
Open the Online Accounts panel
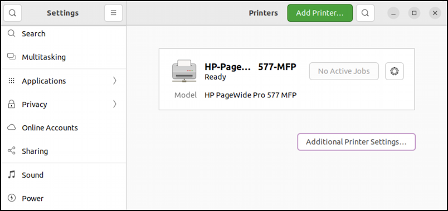[64, 127]
